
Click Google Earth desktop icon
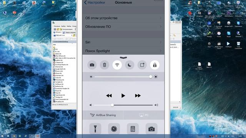(x=229, y=24)
